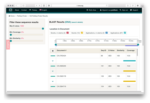Screen dimensions: 150x103
Task: Expand details chevron under CA 2763424
Action: pyautogui.click(x=53, y=61)
